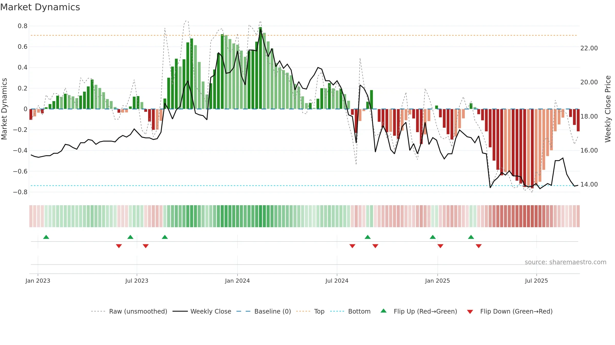Click the 22.00 price axis value
The width and height of the screenshot is (615, 345).
[589, 48]
